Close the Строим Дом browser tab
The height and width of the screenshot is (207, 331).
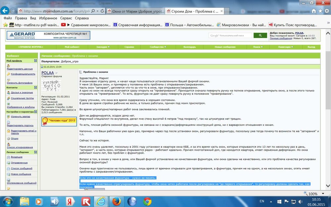pyautogui.click(x=222, y=11)
